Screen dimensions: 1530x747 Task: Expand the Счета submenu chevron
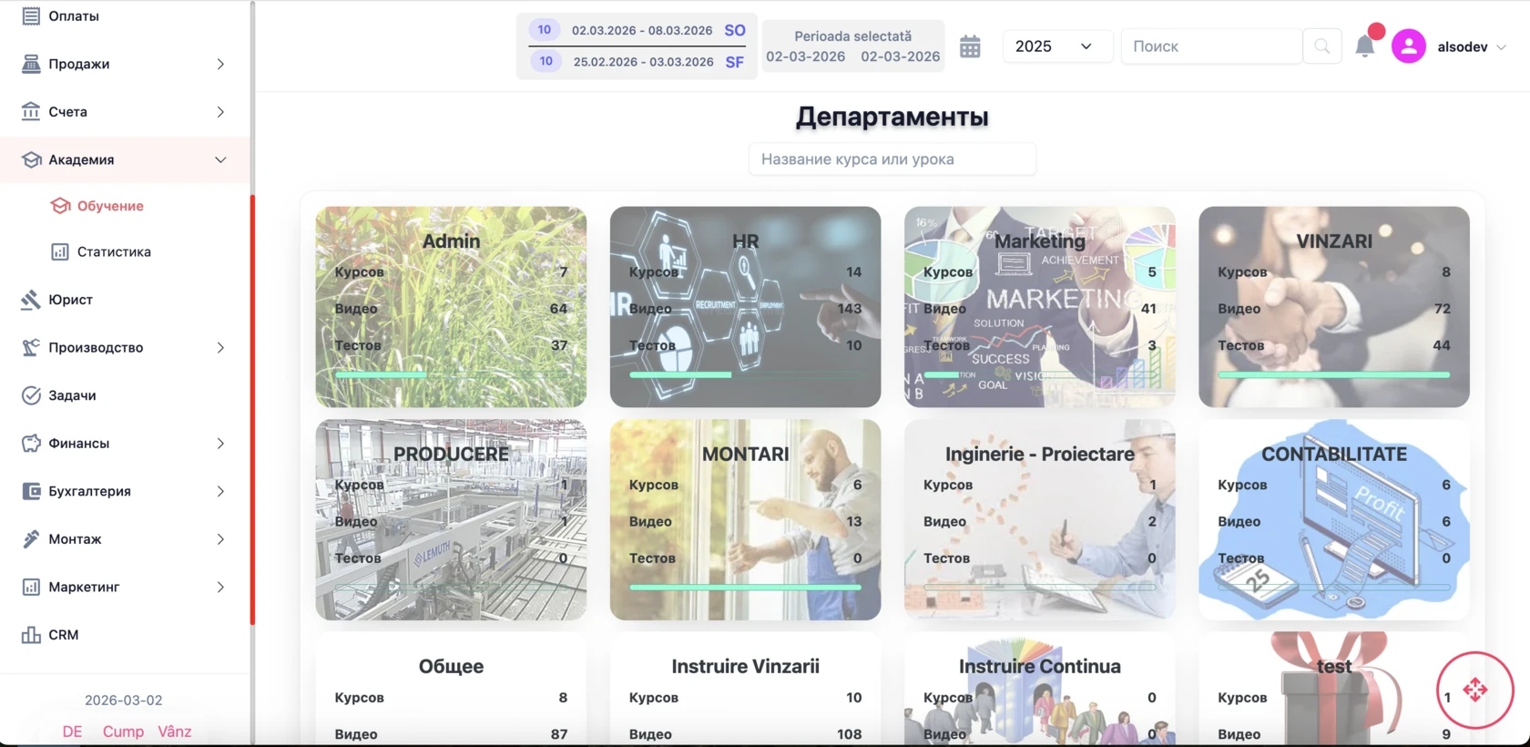[x=220, y=111]
